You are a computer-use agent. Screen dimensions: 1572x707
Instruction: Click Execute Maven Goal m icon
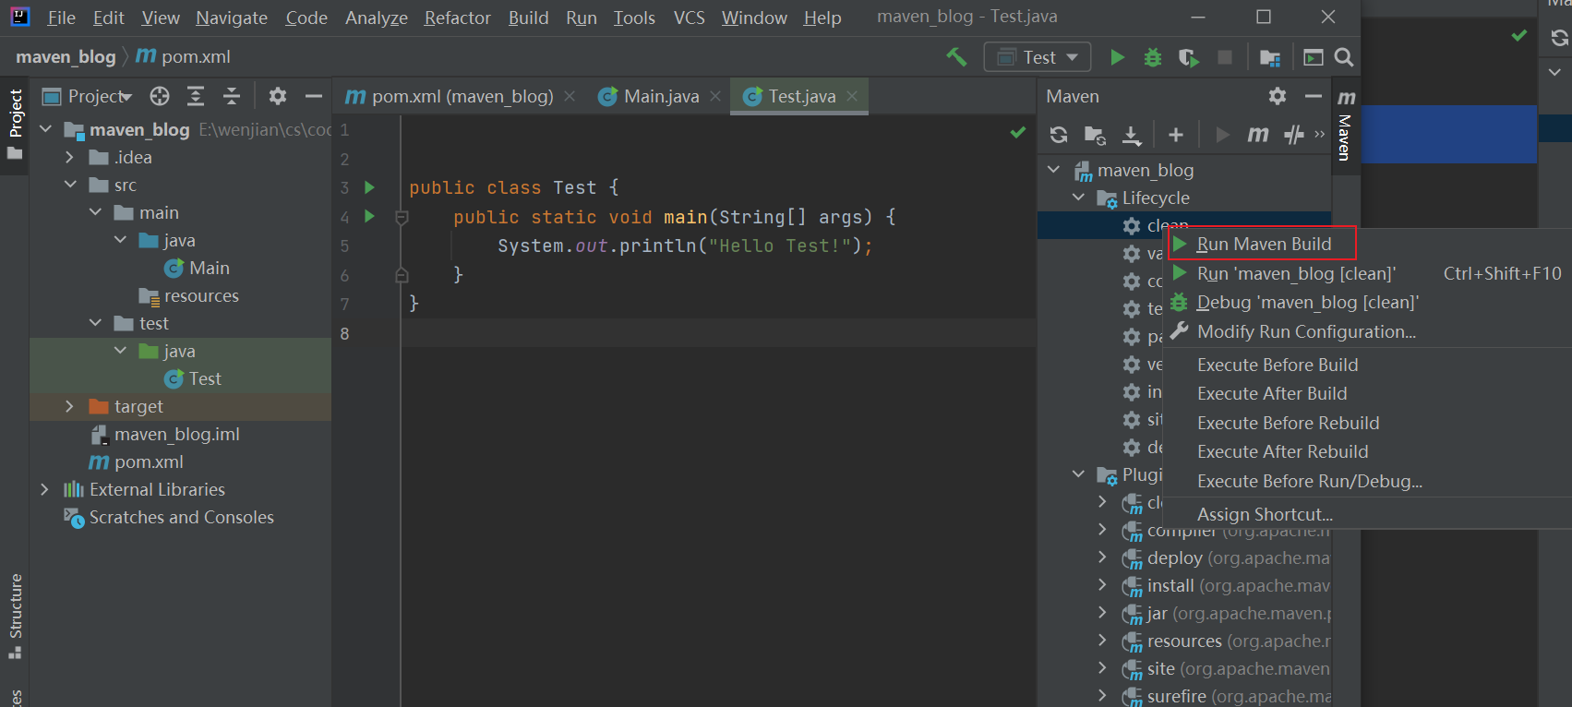click(1257, 135)
